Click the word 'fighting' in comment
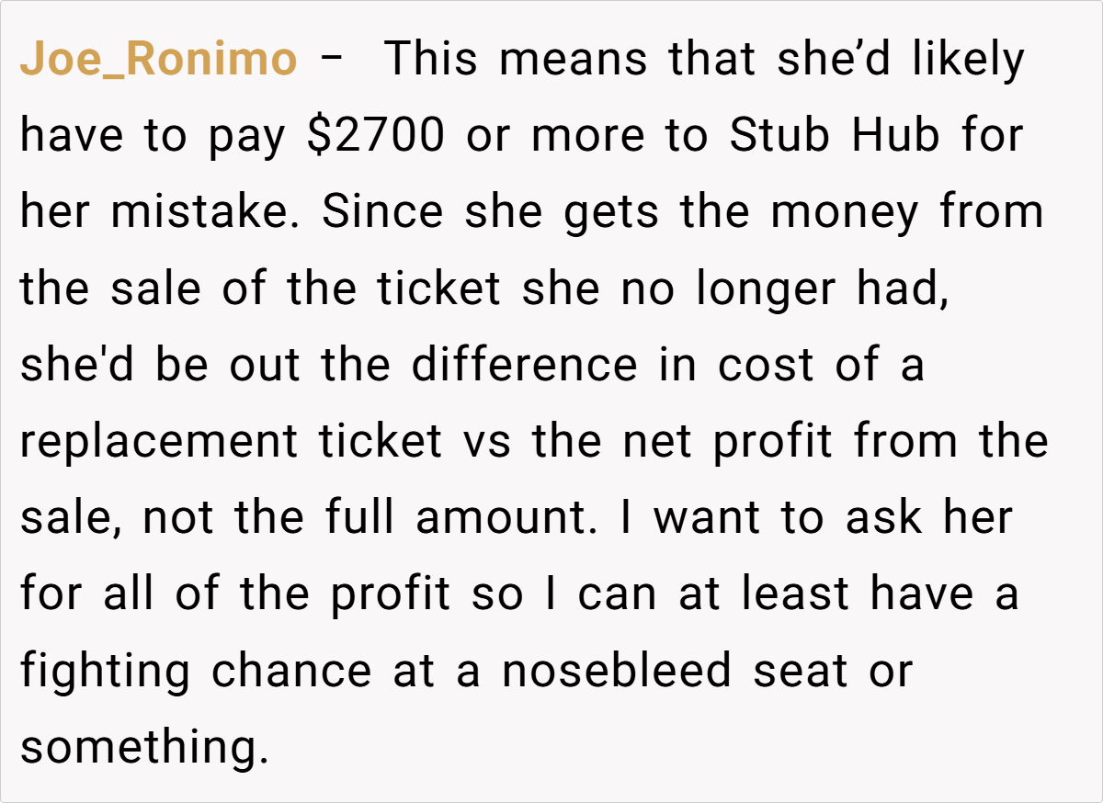1103x803 pixels. point(105,672)
